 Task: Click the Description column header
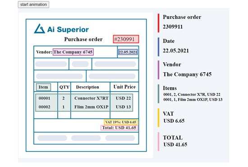pos(87,87)
